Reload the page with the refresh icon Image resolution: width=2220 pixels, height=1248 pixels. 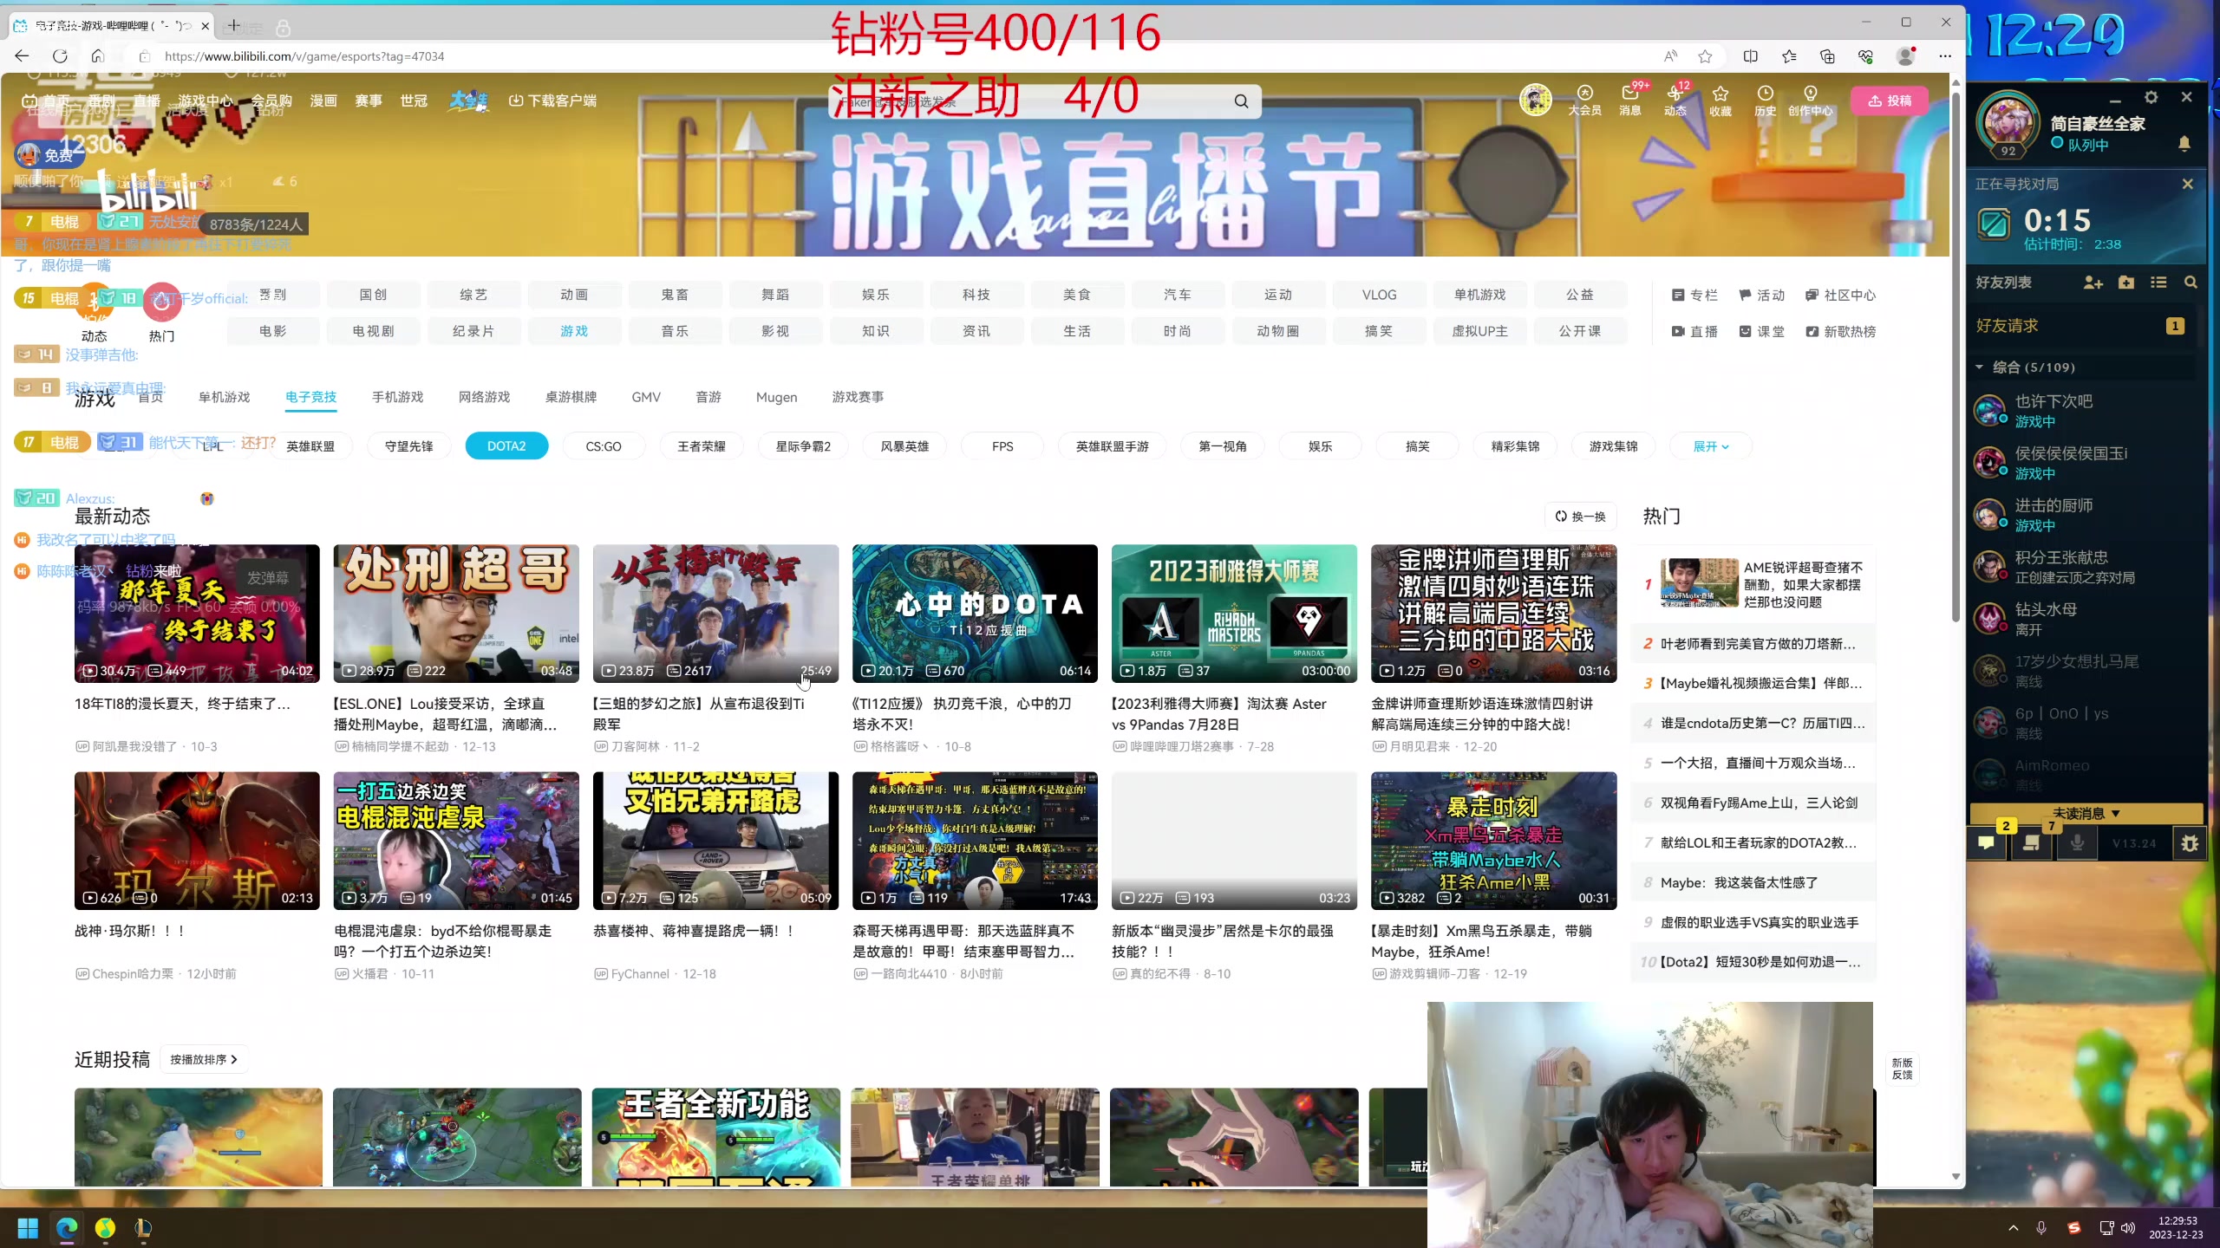point(60,56)
